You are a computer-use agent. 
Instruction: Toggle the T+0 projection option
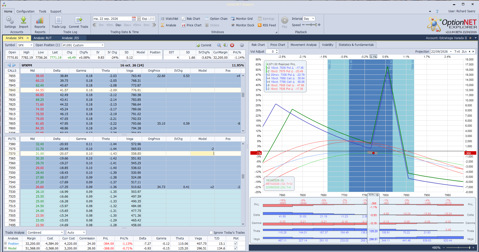[457, 51]
